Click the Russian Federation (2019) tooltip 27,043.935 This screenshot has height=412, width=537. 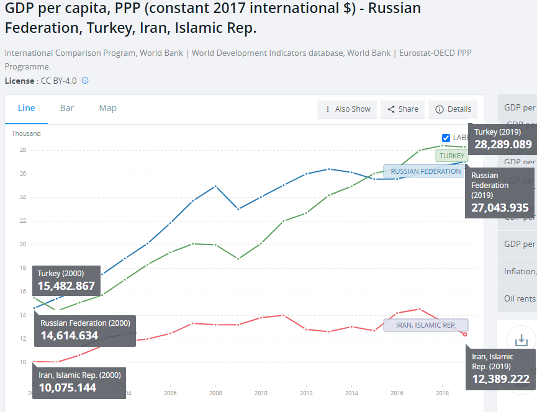click(x=500, y=208)
